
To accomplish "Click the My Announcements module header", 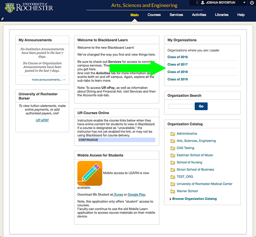I will (x=42, y=40).
